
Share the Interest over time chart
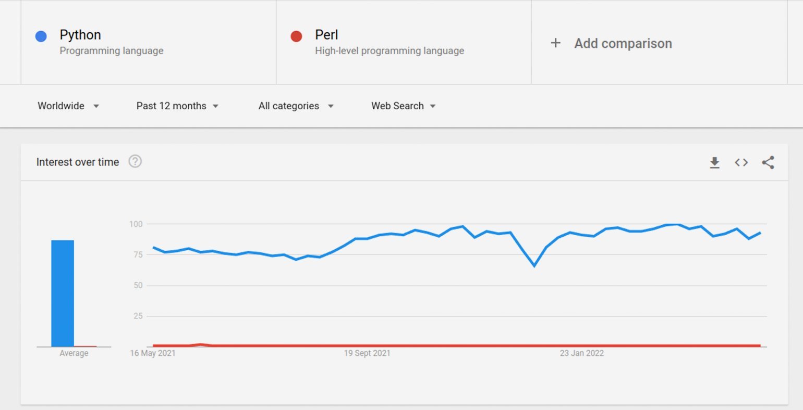[x=768, y=162]
